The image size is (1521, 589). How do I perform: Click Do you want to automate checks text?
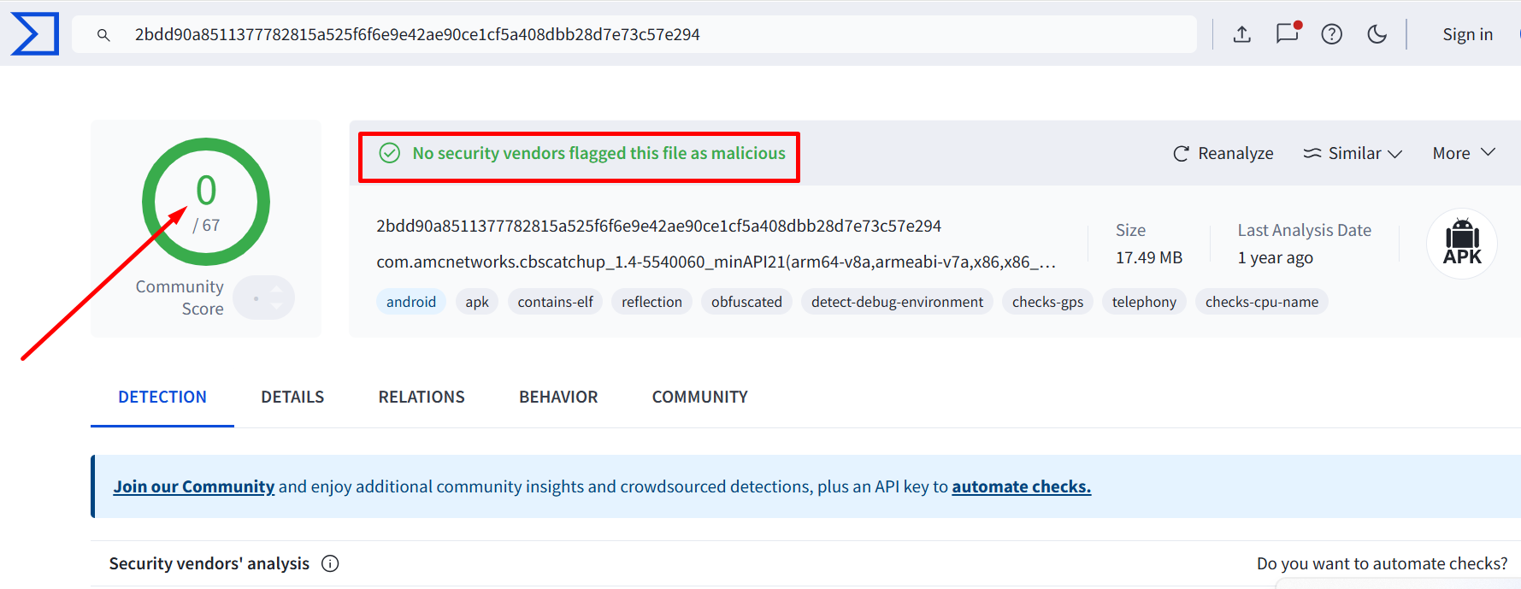(1382, 563)
